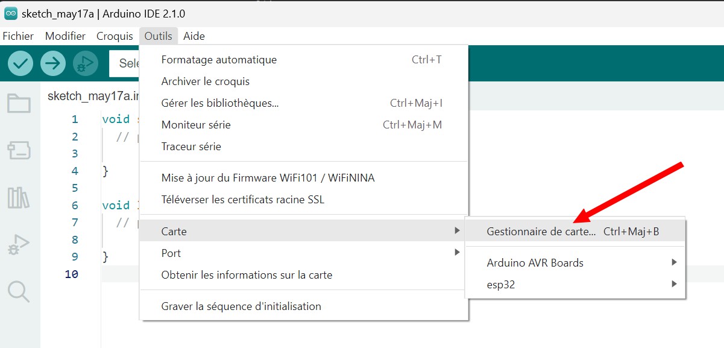Switch to sketch_may17a.ino tab
Viewport: 724px width, 348px height.
pos(93,96)
